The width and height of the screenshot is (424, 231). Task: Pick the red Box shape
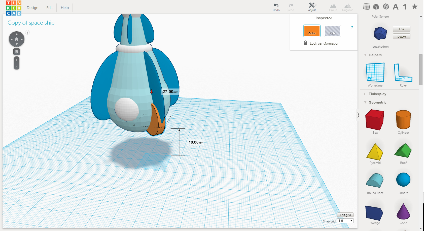point(375,120)
